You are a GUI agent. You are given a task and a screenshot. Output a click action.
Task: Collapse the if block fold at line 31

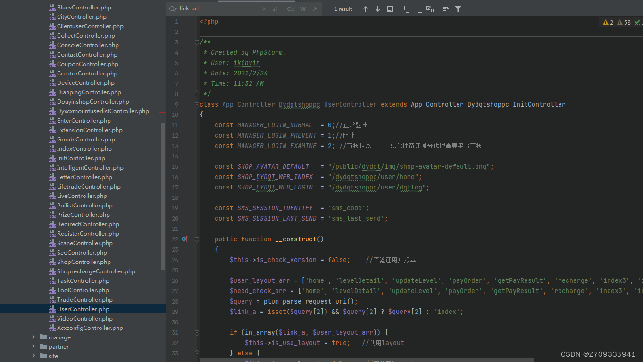point(197,333)
